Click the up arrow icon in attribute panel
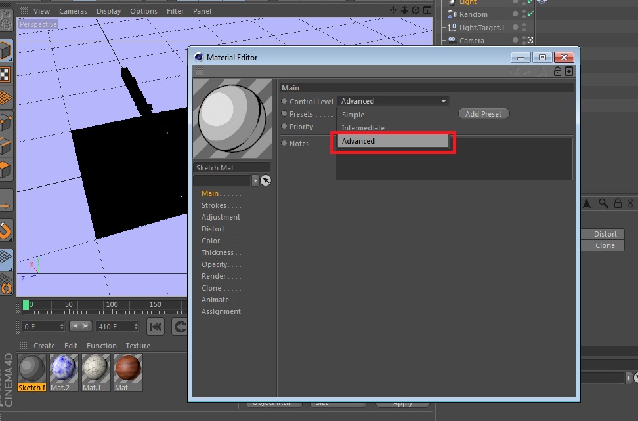Image resolution: width=638 pixels, height=421 pixels. (587, 203)
